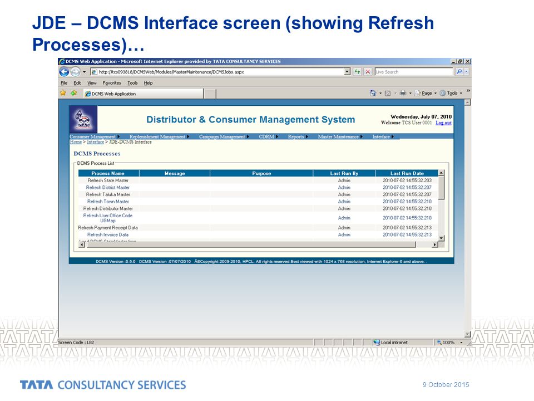This screenshot has height=401, width=534.
Task: Open the Tools menu in menu bar
Action: tap(132, 83)
